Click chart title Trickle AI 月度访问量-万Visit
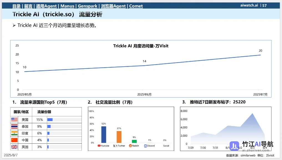Viewport: 282px width, 160px height. click(x=141, y=46)
